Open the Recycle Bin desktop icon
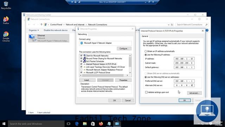 click(x=6, y=5)
